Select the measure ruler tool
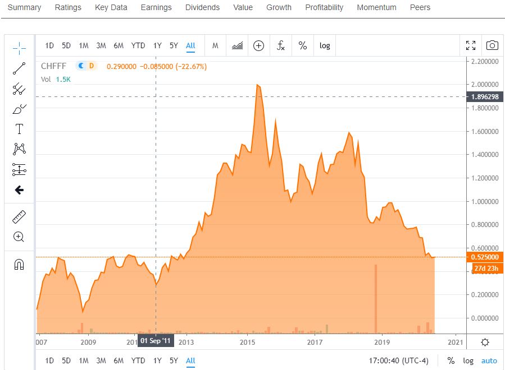The image size is (505, 370). click(19, 216)
